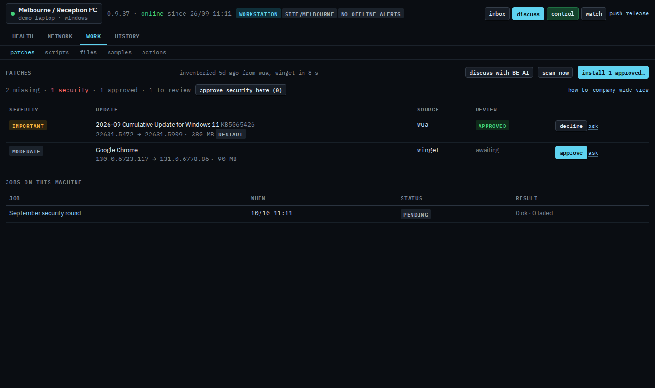
Task: Click the green online status dot
Action: click(13, 14)
